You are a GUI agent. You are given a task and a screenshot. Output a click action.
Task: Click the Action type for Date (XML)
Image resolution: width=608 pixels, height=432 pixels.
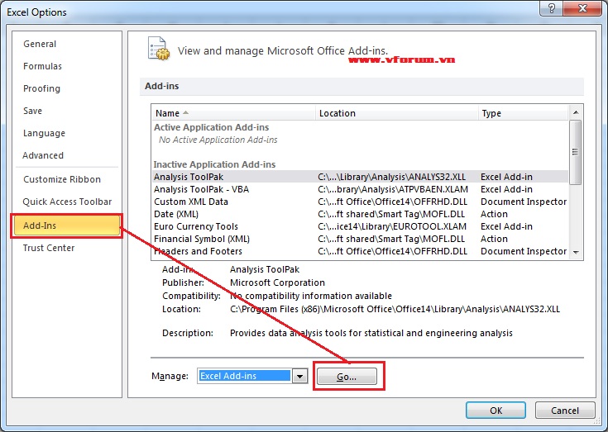(494, 214)
